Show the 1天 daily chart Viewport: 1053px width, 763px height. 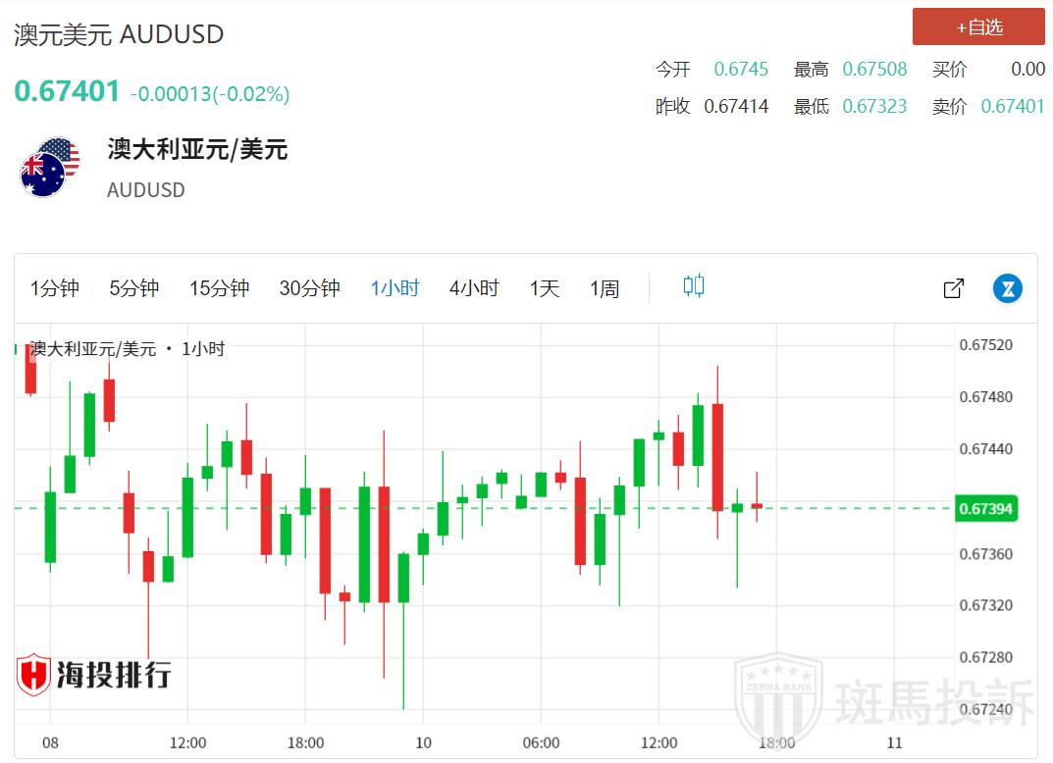tap(545, 288)
